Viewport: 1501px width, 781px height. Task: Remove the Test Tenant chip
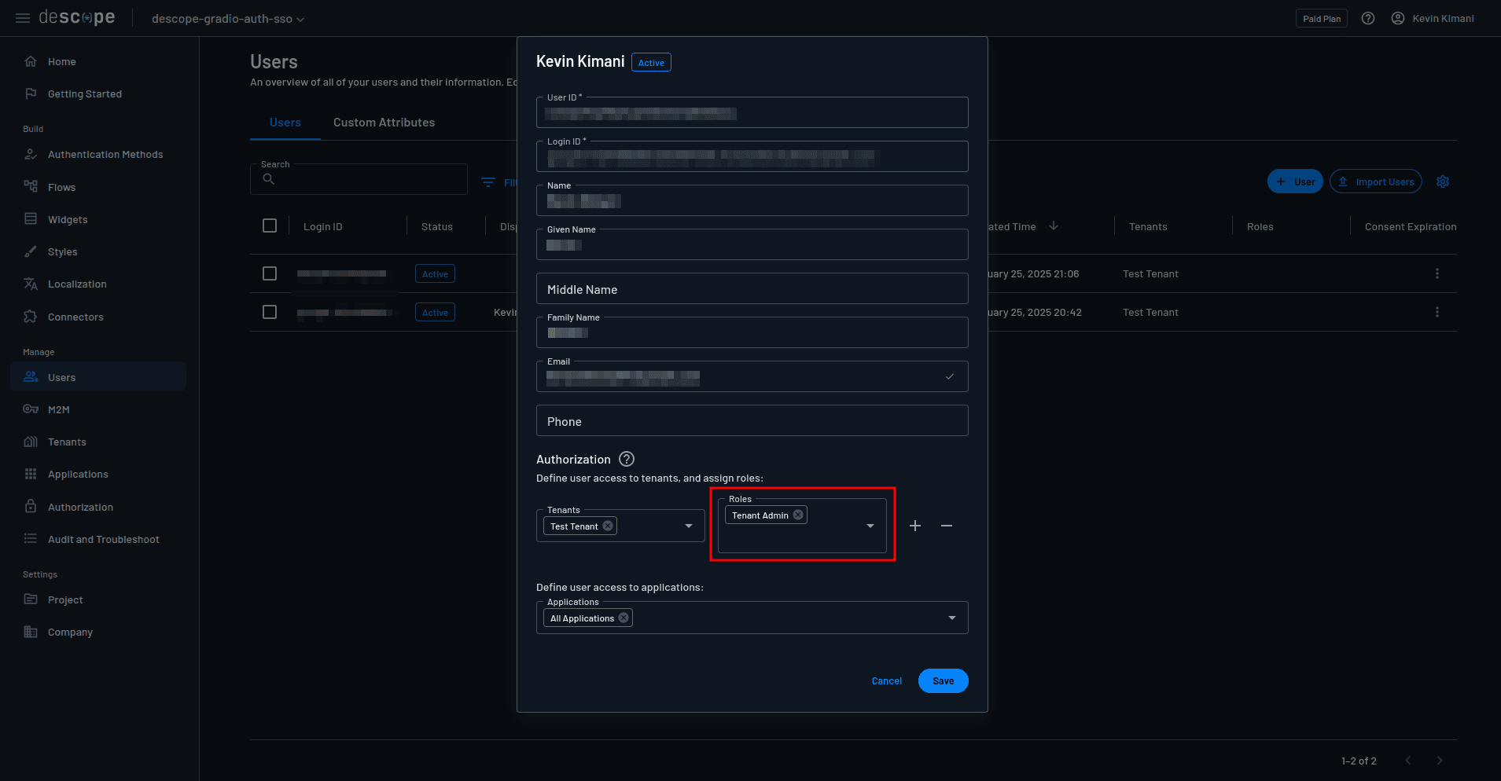(x=608, y=526)
